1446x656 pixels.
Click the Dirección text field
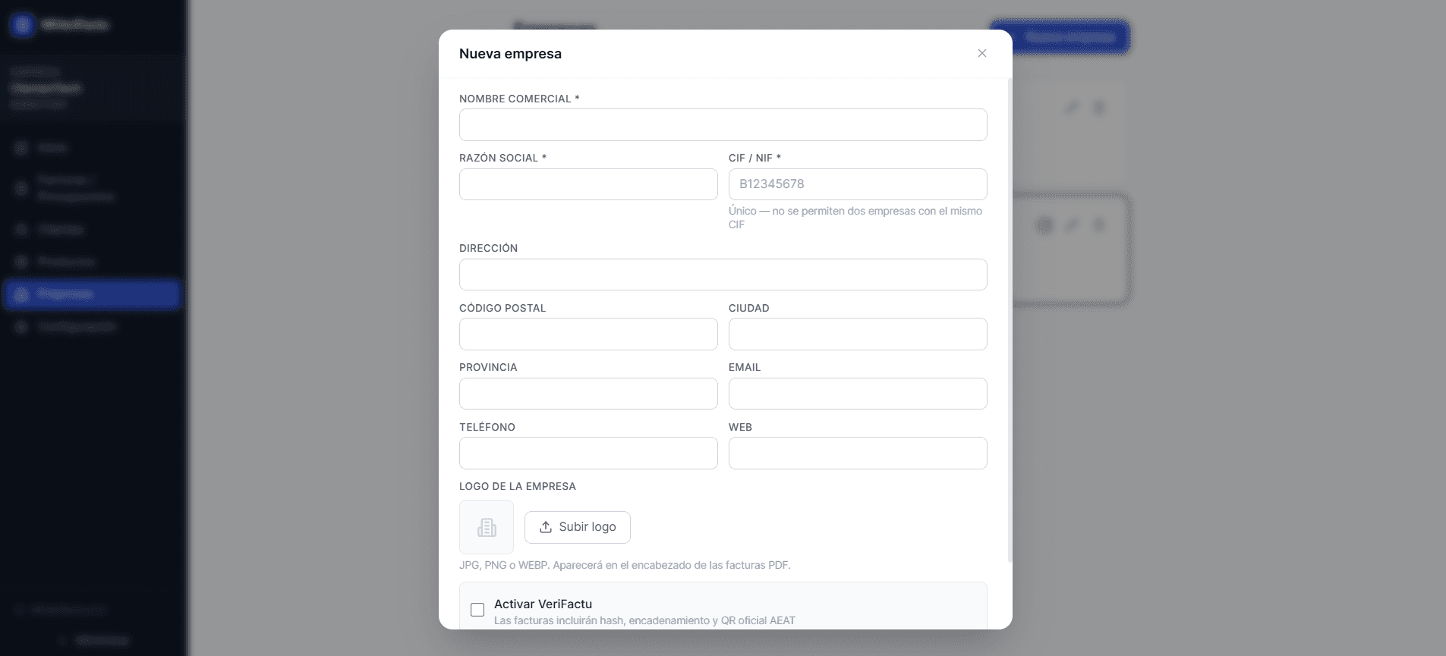(723, 275)
